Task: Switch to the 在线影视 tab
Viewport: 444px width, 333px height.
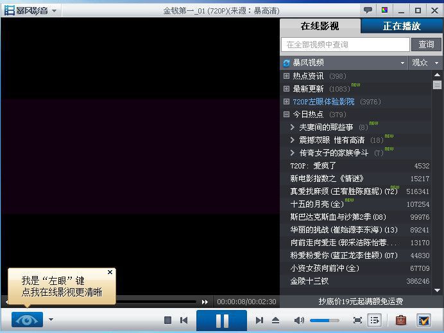Action: [x=320, y=26]
